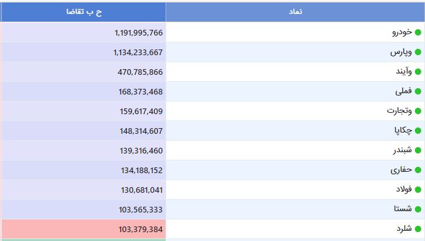Image resolution: width=425 pixels, height=241 pixels.
Task: Open the فولاد symbol link
Action: pos(404,189)
